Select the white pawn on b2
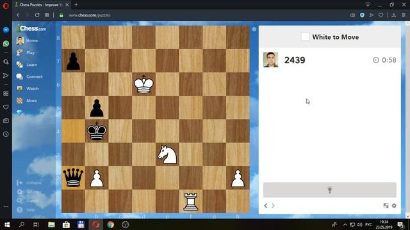The width and height of the screenshot is (410, 230). coord(97,178)
